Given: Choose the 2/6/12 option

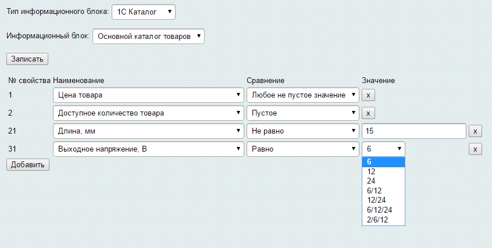Looking at the screenshot, I should [x=383, y=220].
